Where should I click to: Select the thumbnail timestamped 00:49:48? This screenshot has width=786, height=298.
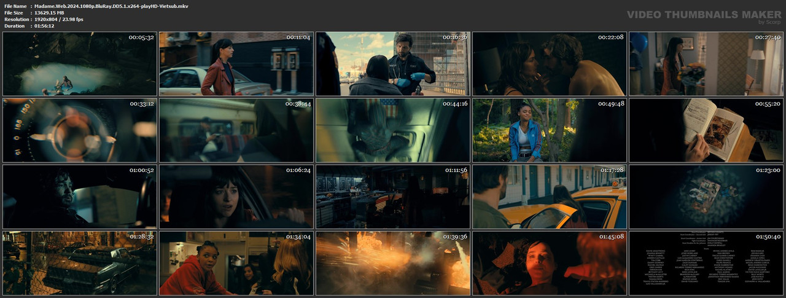[x=550, y=130]
